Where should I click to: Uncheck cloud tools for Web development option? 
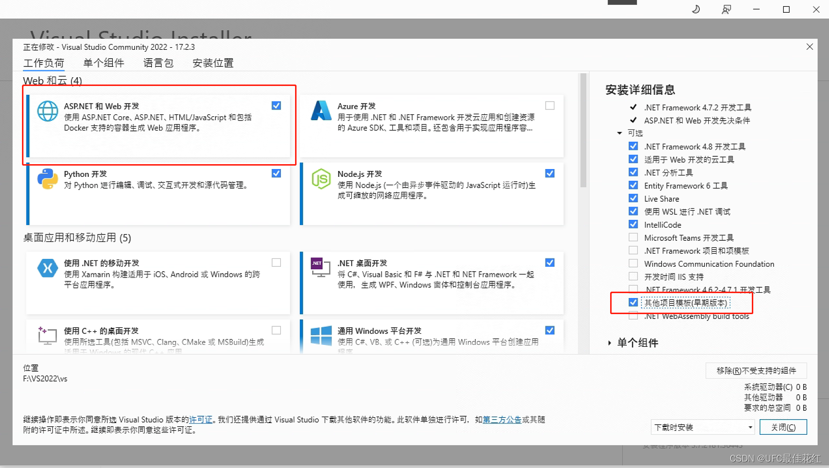[x=634, y=159]
